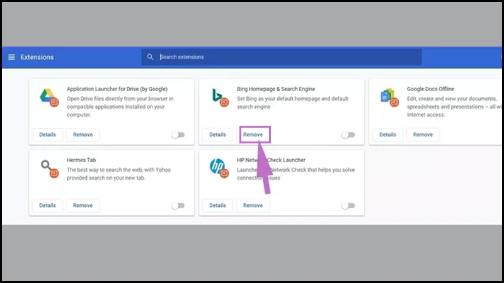Click the HP Network Check icon
This screenshot has height=283, width=504.
click(x=219, y=169)
